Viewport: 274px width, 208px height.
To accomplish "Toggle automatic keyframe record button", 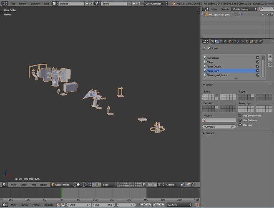I will tap(197, 205).
